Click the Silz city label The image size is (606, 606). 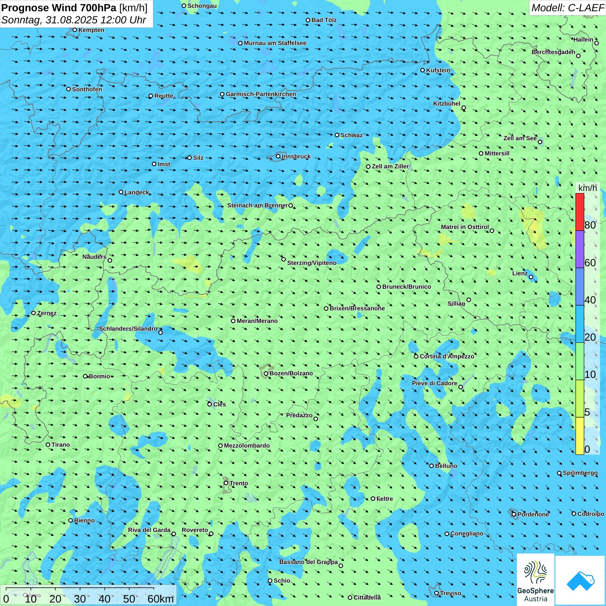point(198,158)
